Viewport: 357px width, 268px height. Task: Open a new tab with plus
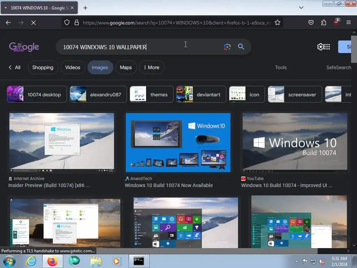point(85,8)
